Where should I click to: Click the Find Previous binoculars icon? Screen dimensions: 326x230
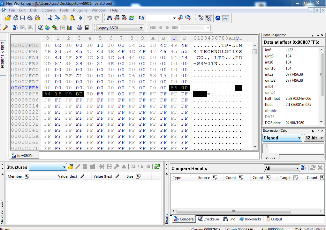117,18
